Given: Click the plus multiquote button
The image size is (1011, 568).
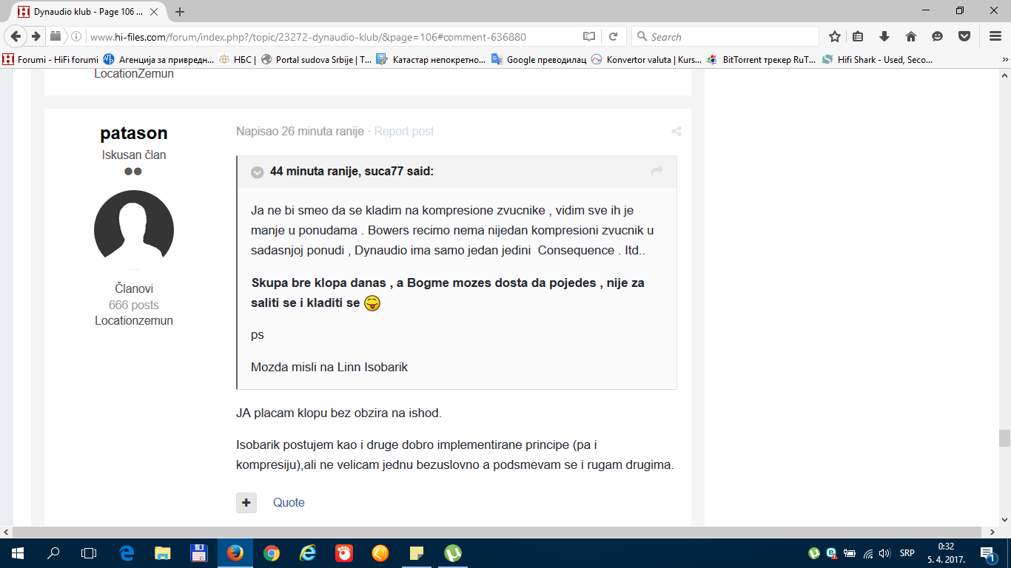Looking at the screenshot, I should 246,502.
